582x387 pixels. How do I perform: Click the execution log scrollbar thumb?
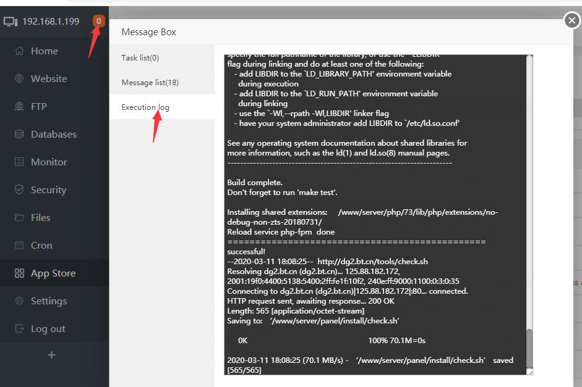coord(529,347)
